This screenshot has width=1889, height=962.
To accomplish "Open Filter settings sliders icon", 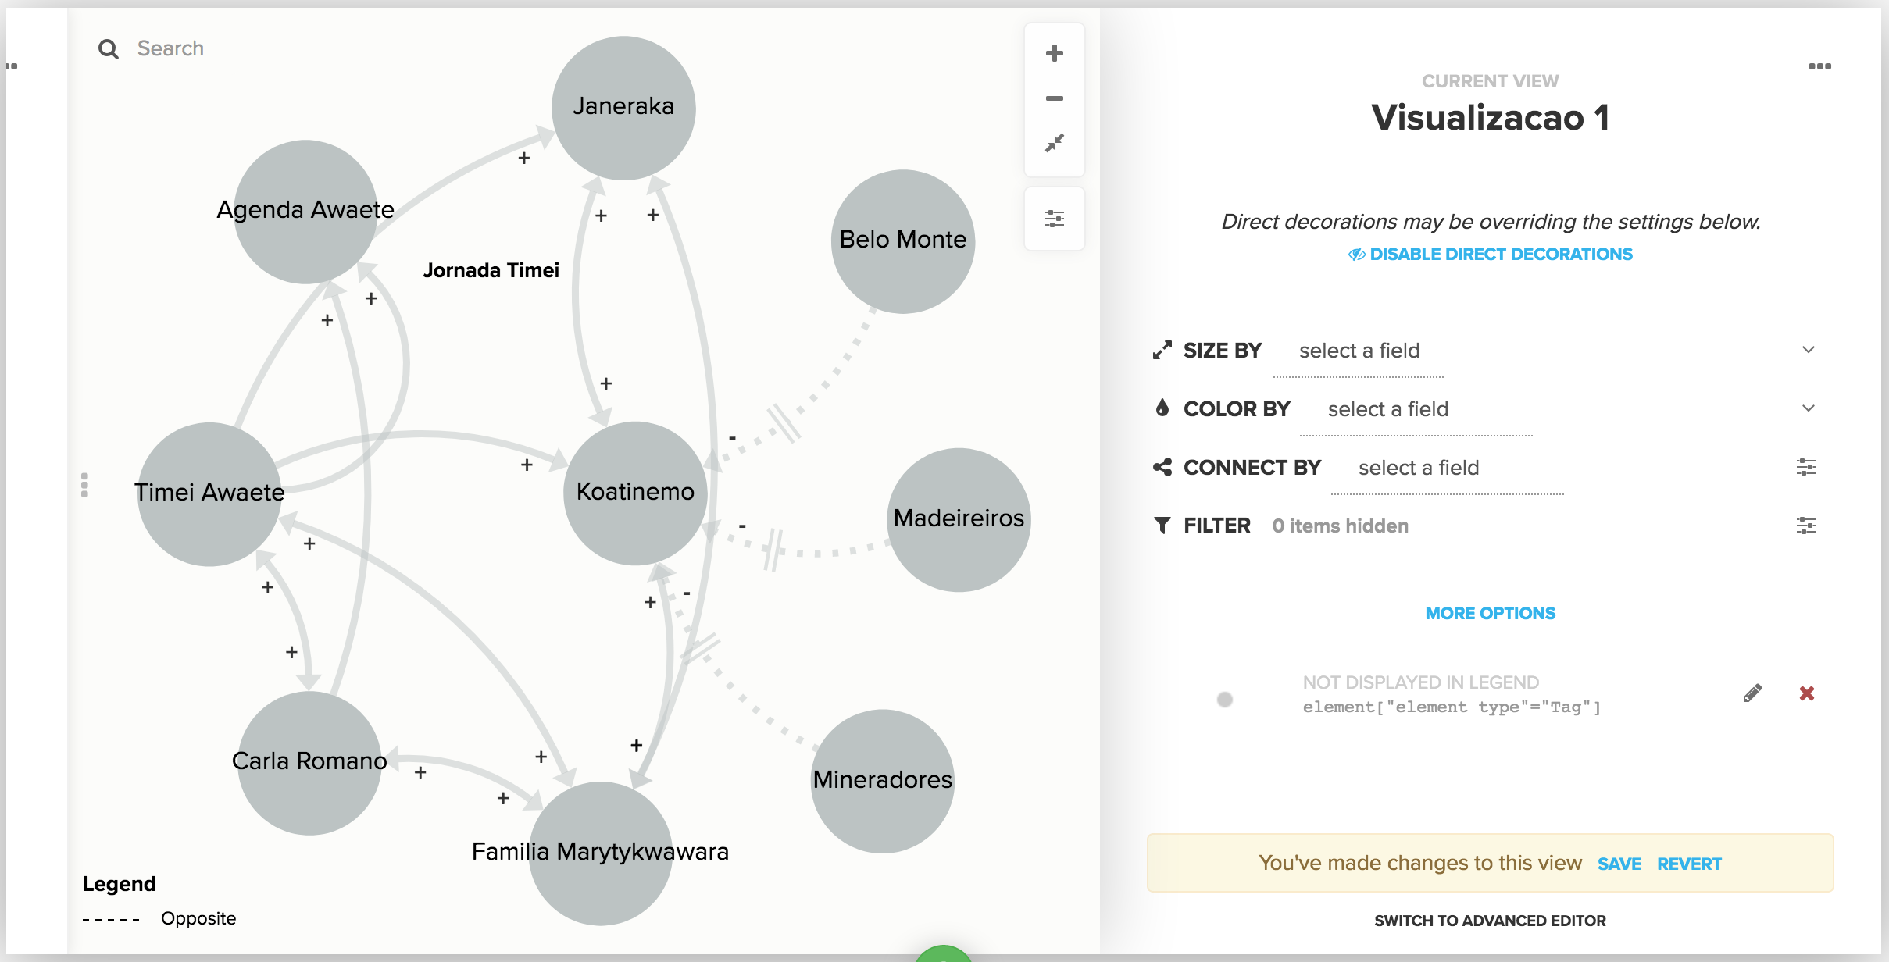I will pos(1805,526).
